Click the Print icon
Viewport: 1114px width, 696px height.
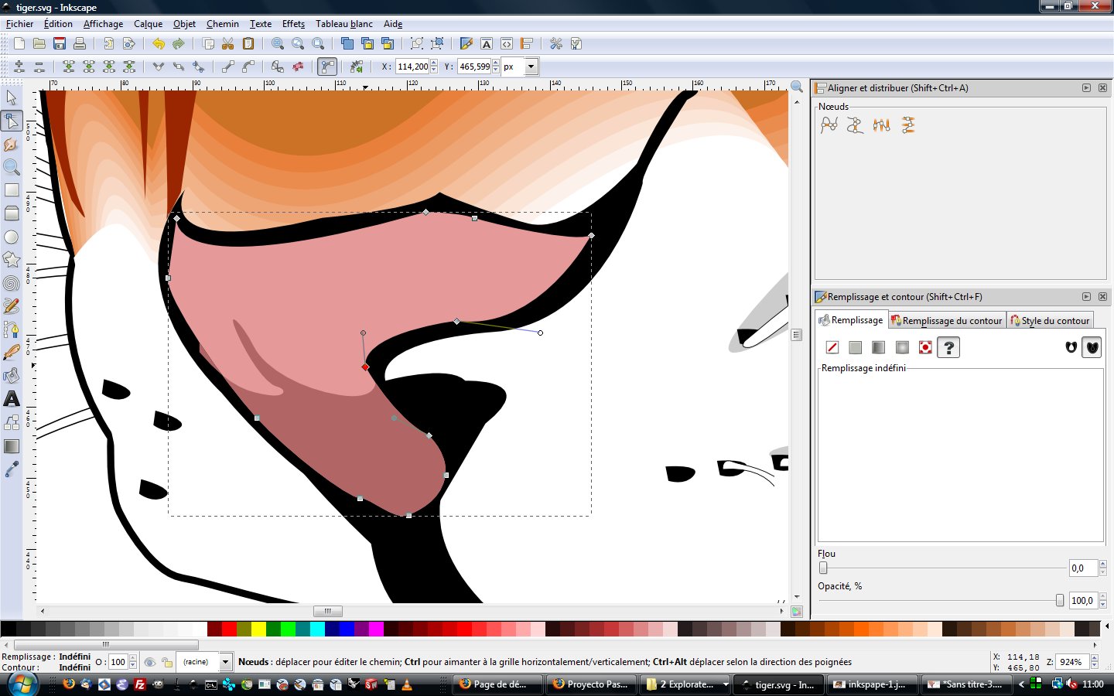click(x=80, y=43)
